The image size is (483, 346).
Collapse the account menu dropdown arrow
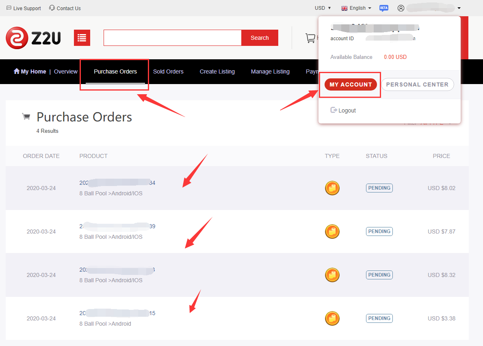459,8
